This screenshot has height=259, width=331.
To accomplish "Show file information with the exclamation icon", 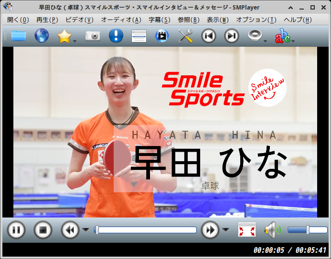I will pyautogui.click(x=116, y=35).
